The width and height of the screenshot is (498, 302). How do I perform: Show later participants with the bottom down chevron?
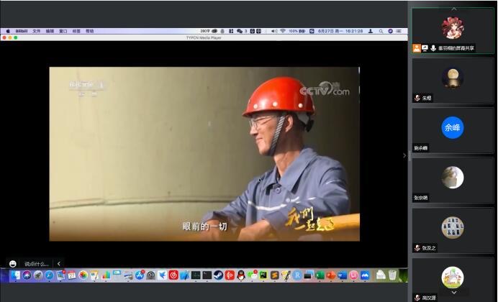tap(454, 293)
